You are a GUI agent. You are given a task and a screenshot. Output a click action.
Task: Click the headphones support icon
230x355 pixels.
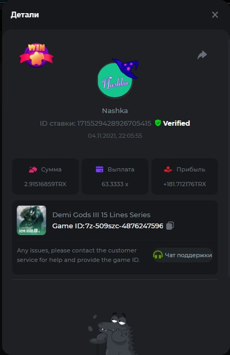point(158,255)
